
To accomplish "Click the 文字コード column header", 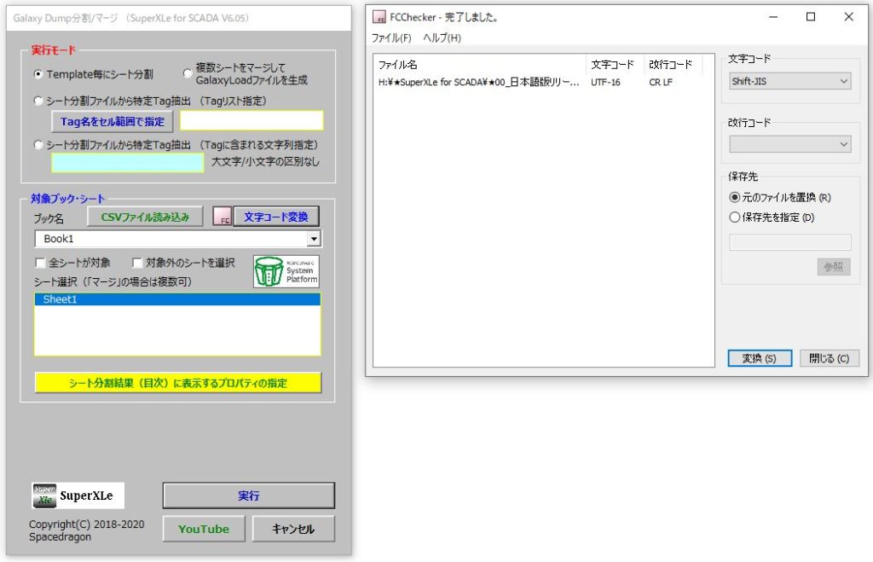I will point(616,65).
